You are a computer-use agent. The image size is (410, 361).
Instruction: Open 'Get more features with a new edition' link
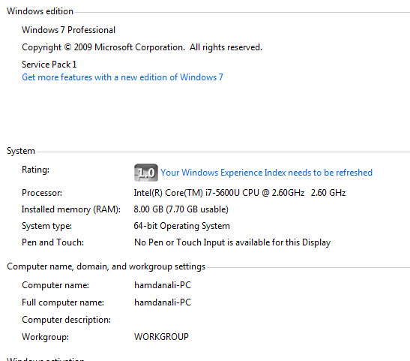coord(122,77)
